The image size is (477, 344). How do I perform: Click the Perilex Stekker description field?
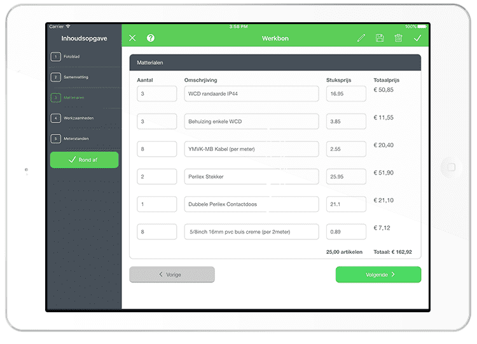pos(251,176)
